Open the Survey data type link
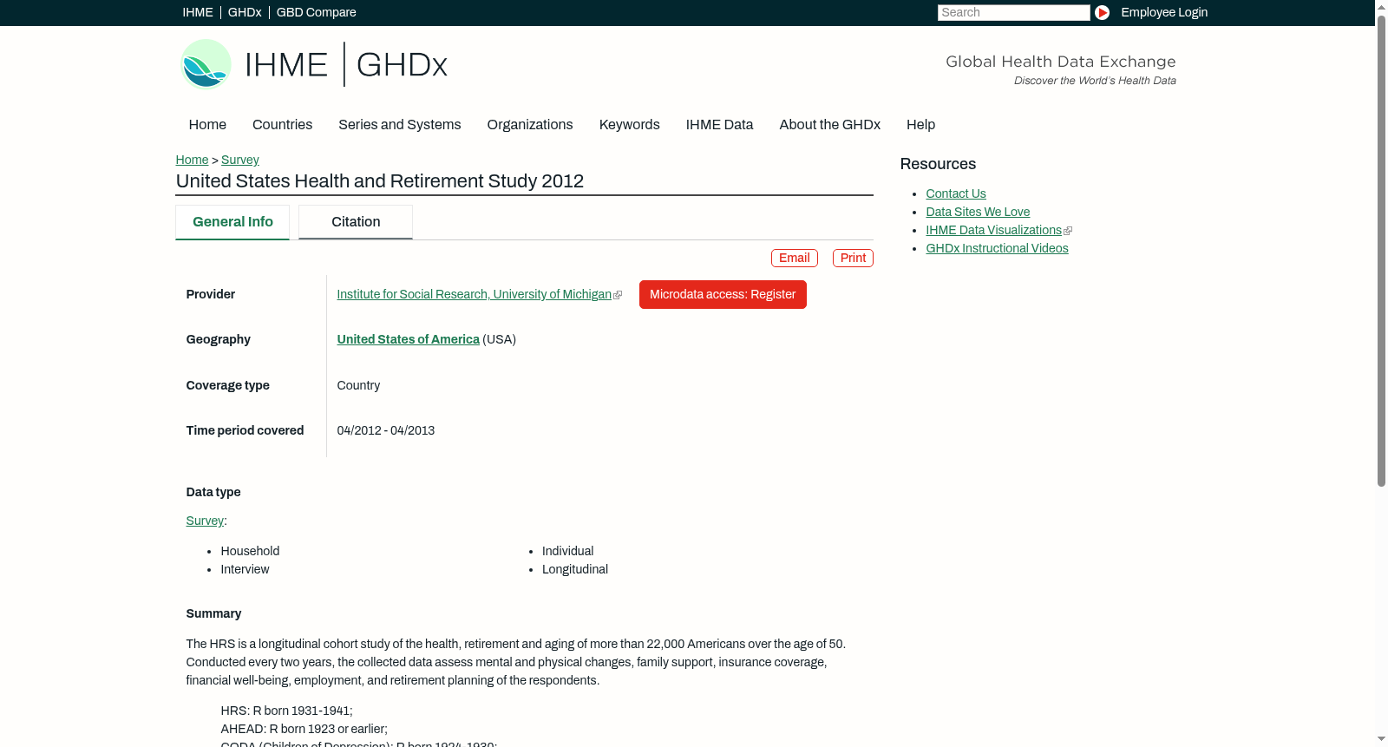Screen dimensions: 1388x747 (x=205, y=521)
